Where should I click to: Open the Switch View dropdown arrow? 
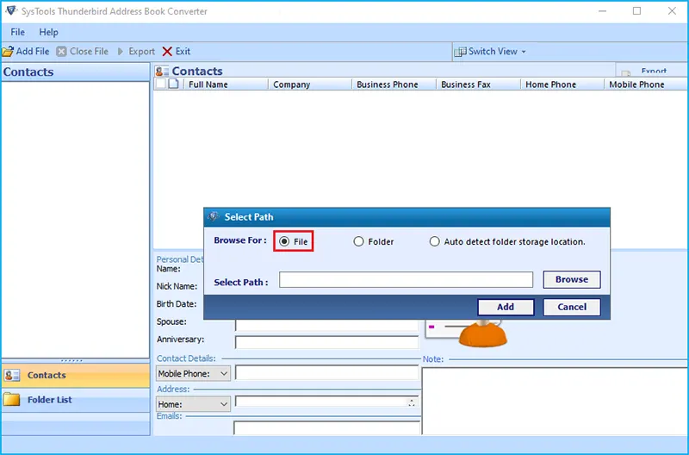[x=524, y=52]
